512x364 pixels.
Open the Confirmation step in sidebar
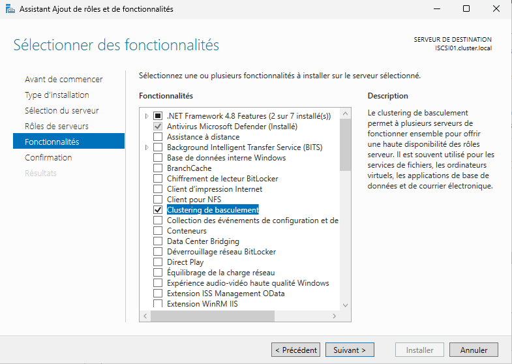tap(48, 157)
